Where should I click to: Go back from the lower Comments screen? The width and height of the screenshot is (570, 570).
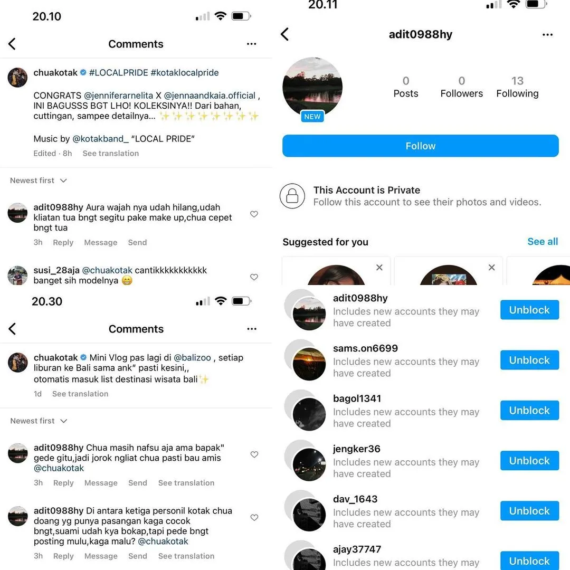tap(12, 329)
